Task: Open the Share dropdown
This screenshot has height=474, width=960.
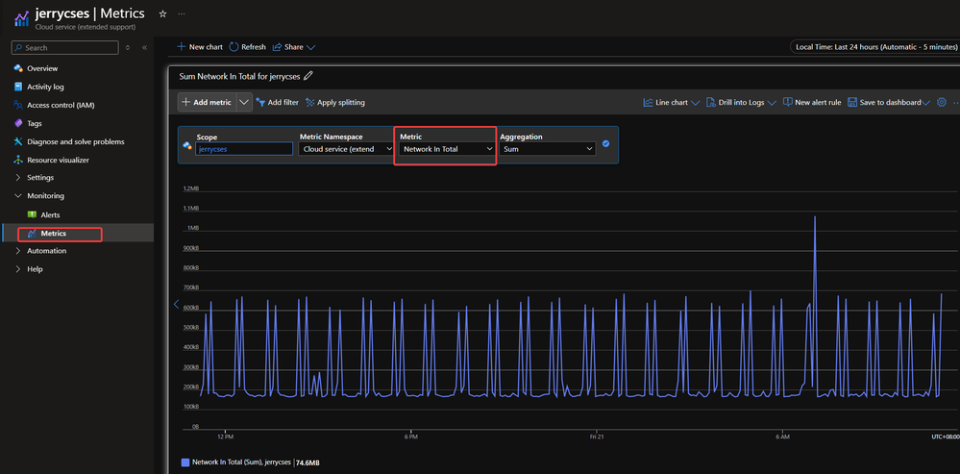Action: coord(294,47)
